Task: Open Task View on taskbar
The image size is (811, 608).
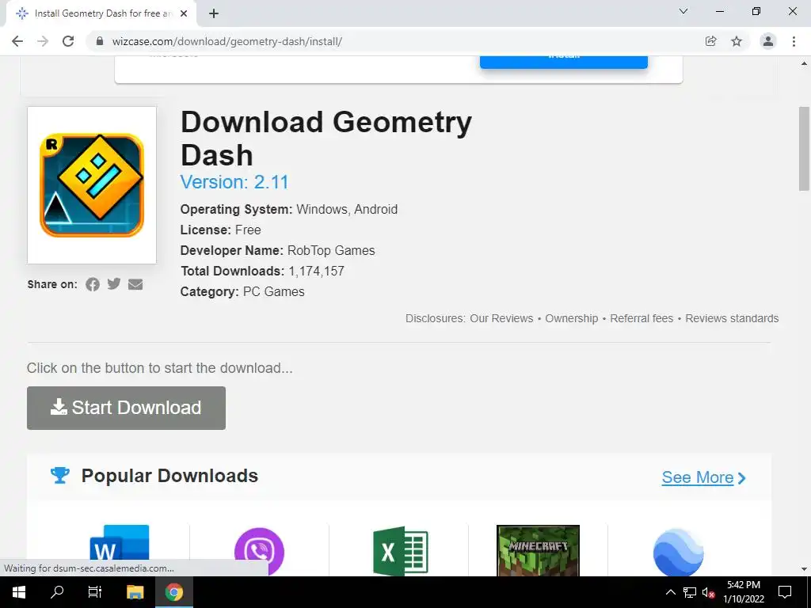Action: [x=95, y=592]
